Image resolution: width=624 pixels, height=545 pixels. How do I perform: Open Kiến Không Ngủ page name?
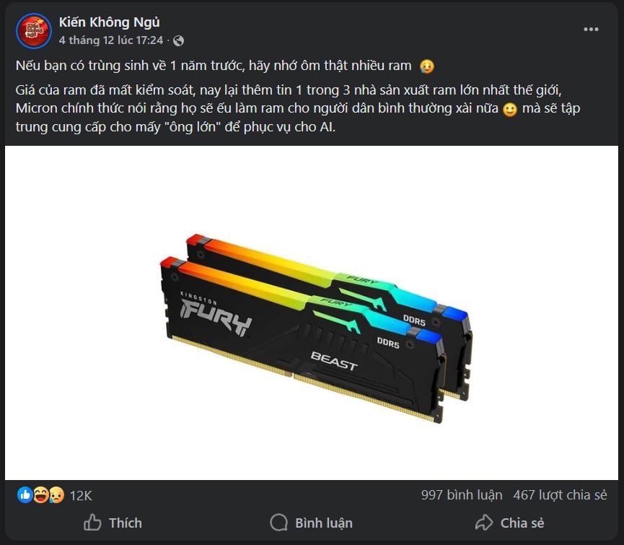(109, 22)
